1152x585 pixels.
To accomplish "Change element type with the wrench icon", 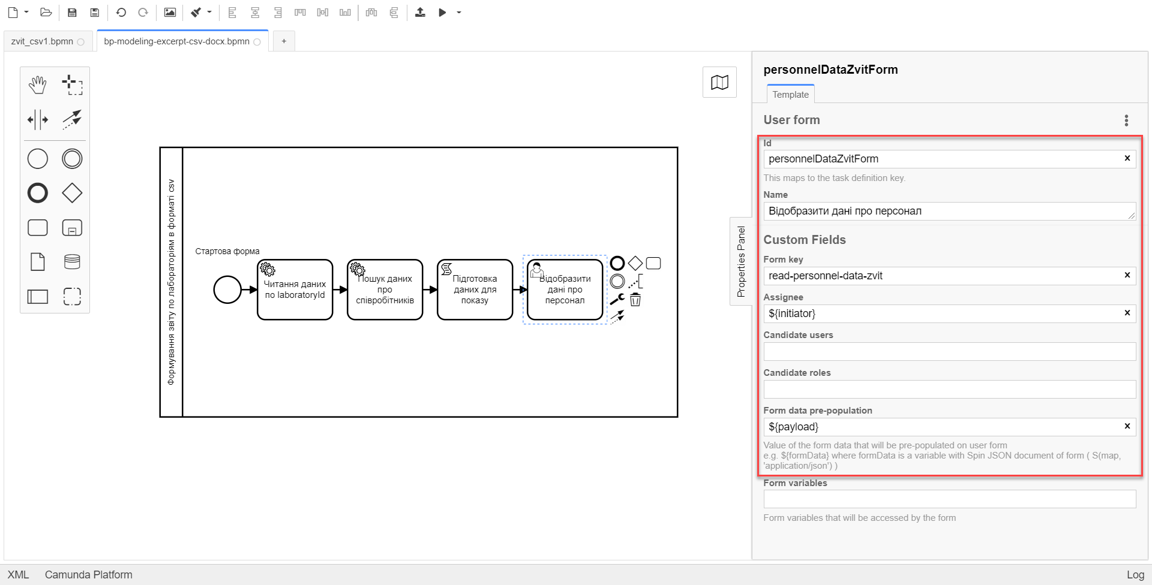I will pos(617,299).
